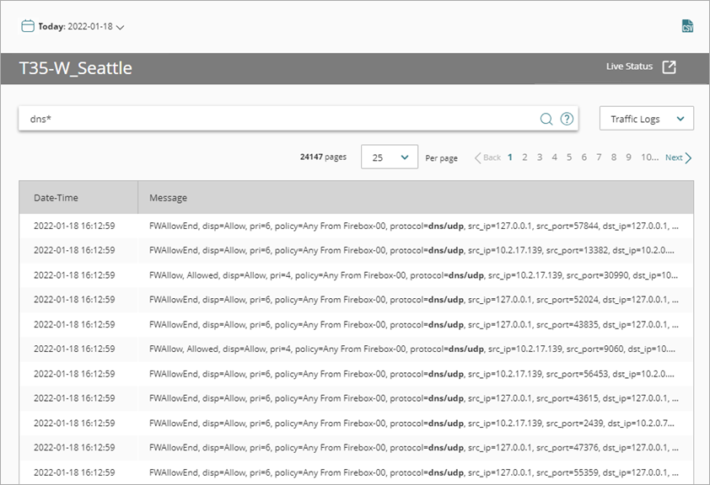Sort by Date-Time column header

pos(56,198)
